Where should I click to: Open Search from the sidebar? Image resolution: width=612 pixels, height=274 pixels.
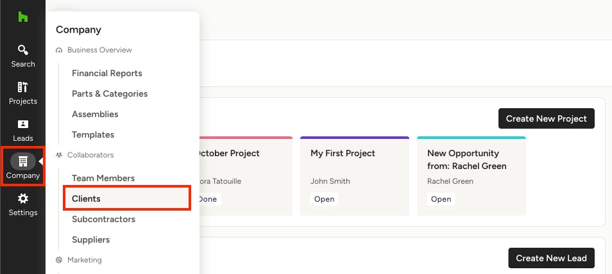[23, 56]
